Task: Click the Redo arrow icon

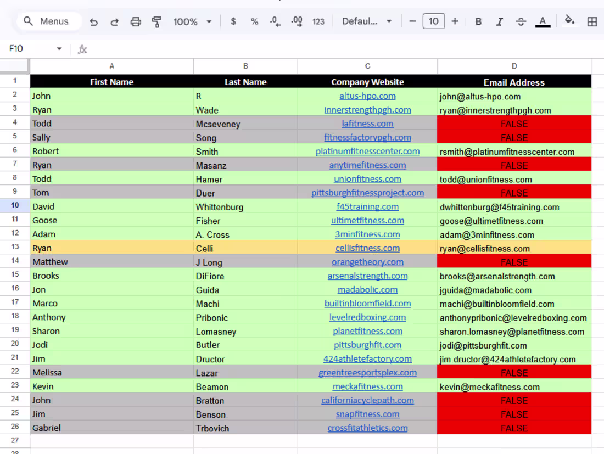Action: [114, 21]
